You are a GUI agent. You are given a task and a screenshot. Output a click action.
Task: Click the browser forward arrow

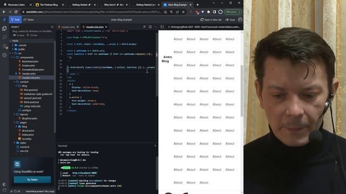[x=10, y=12]
